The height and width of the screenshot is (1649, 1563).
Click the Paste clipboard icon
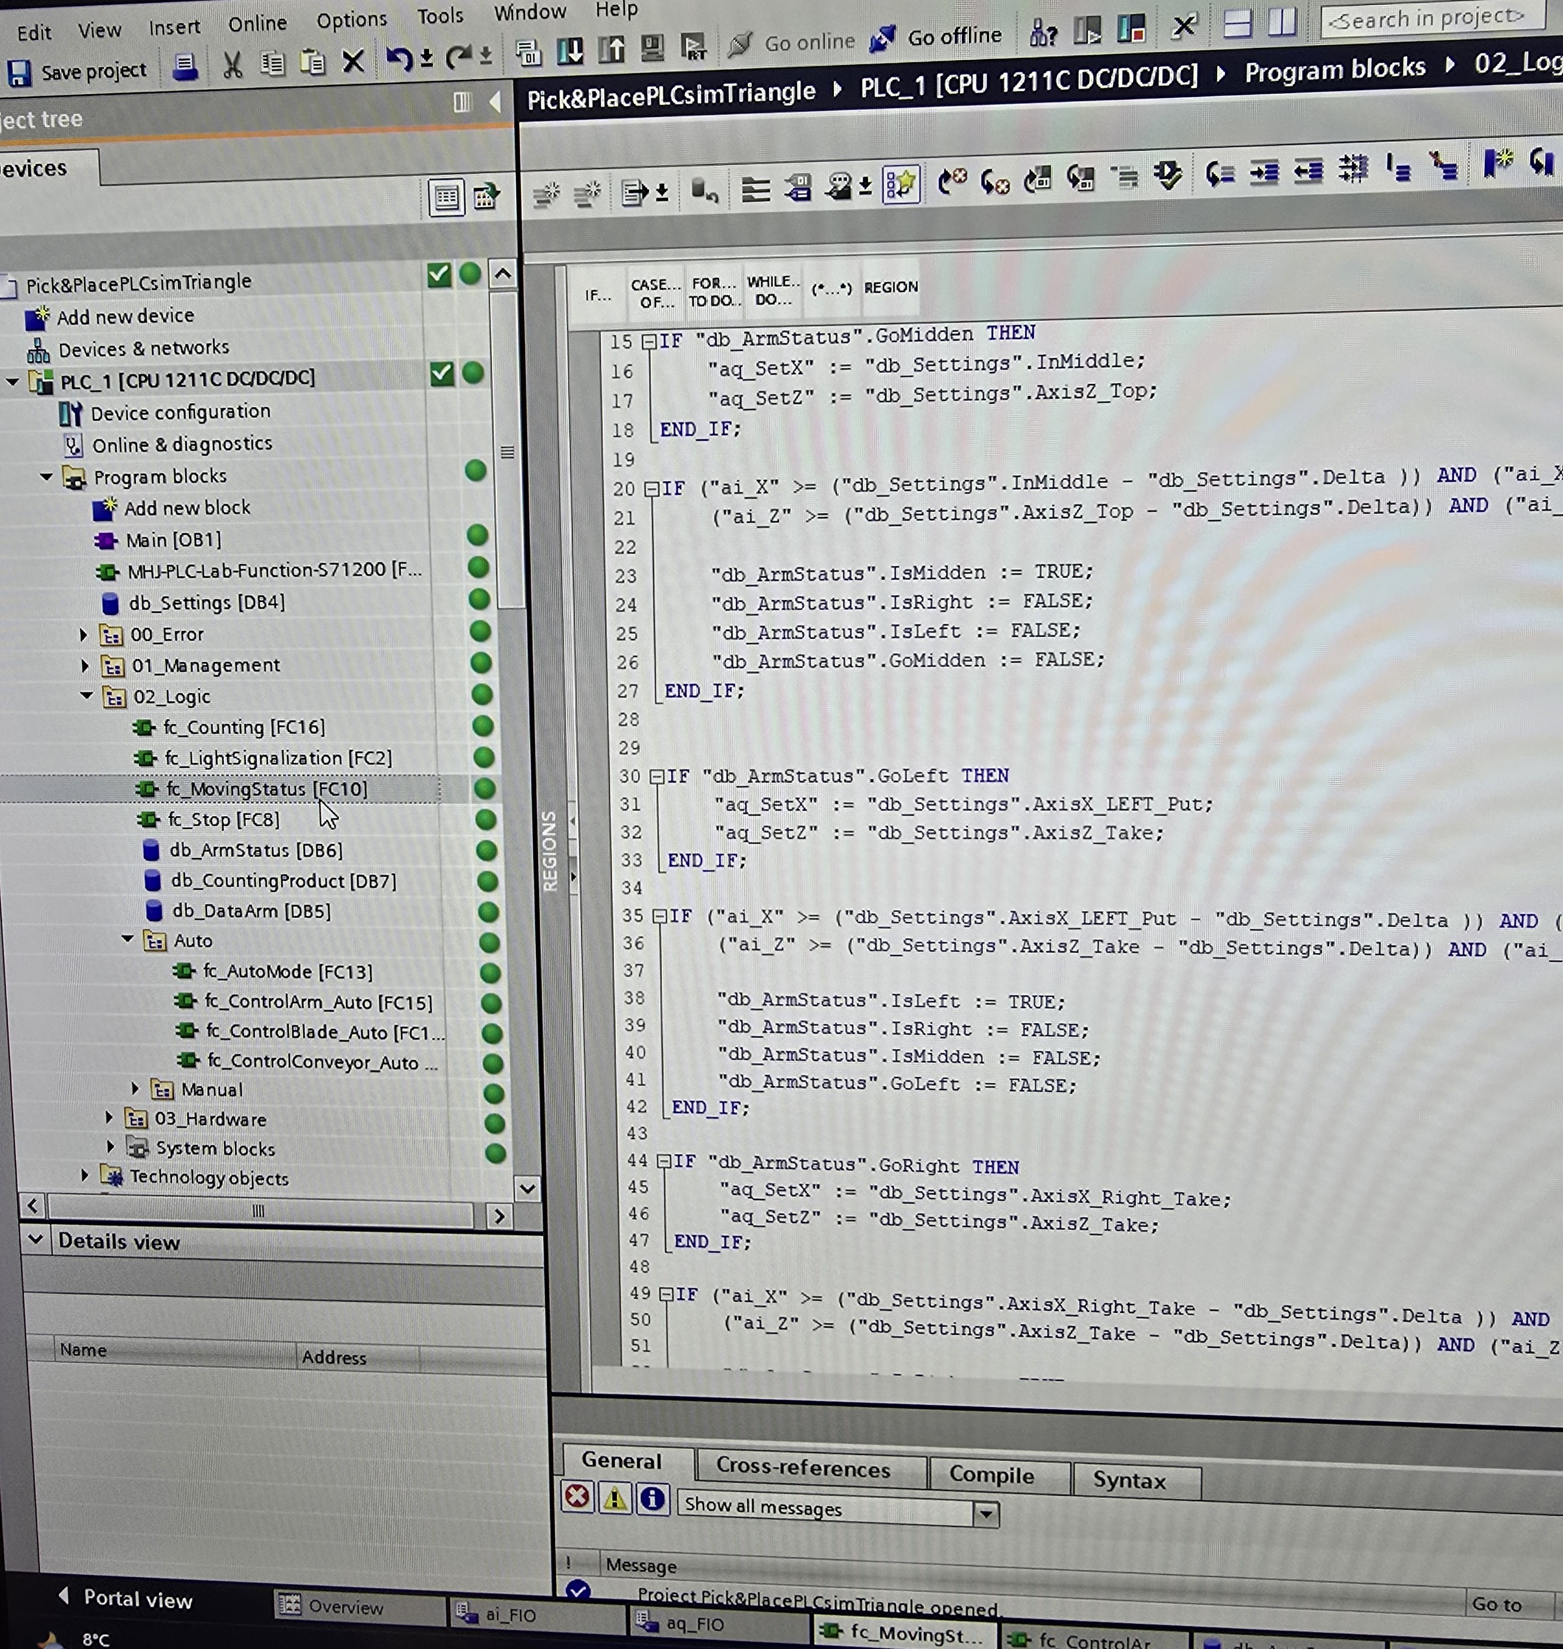312,62
